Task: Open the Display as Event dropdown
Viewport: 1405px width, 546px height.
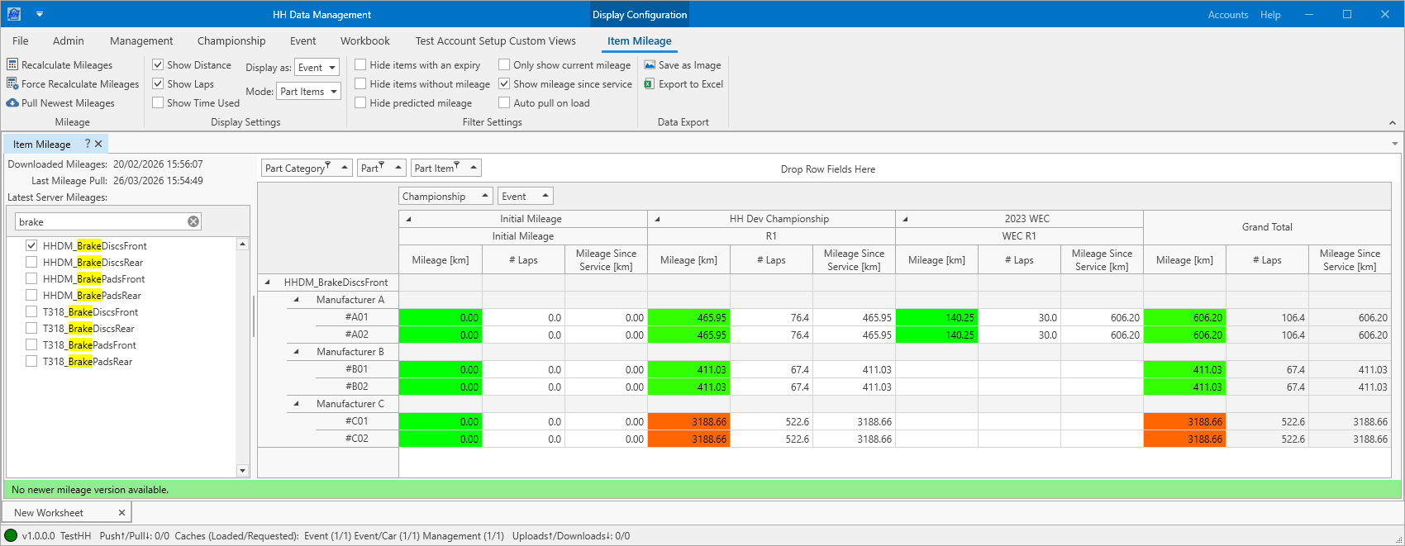Action: [x=317, y=68]
